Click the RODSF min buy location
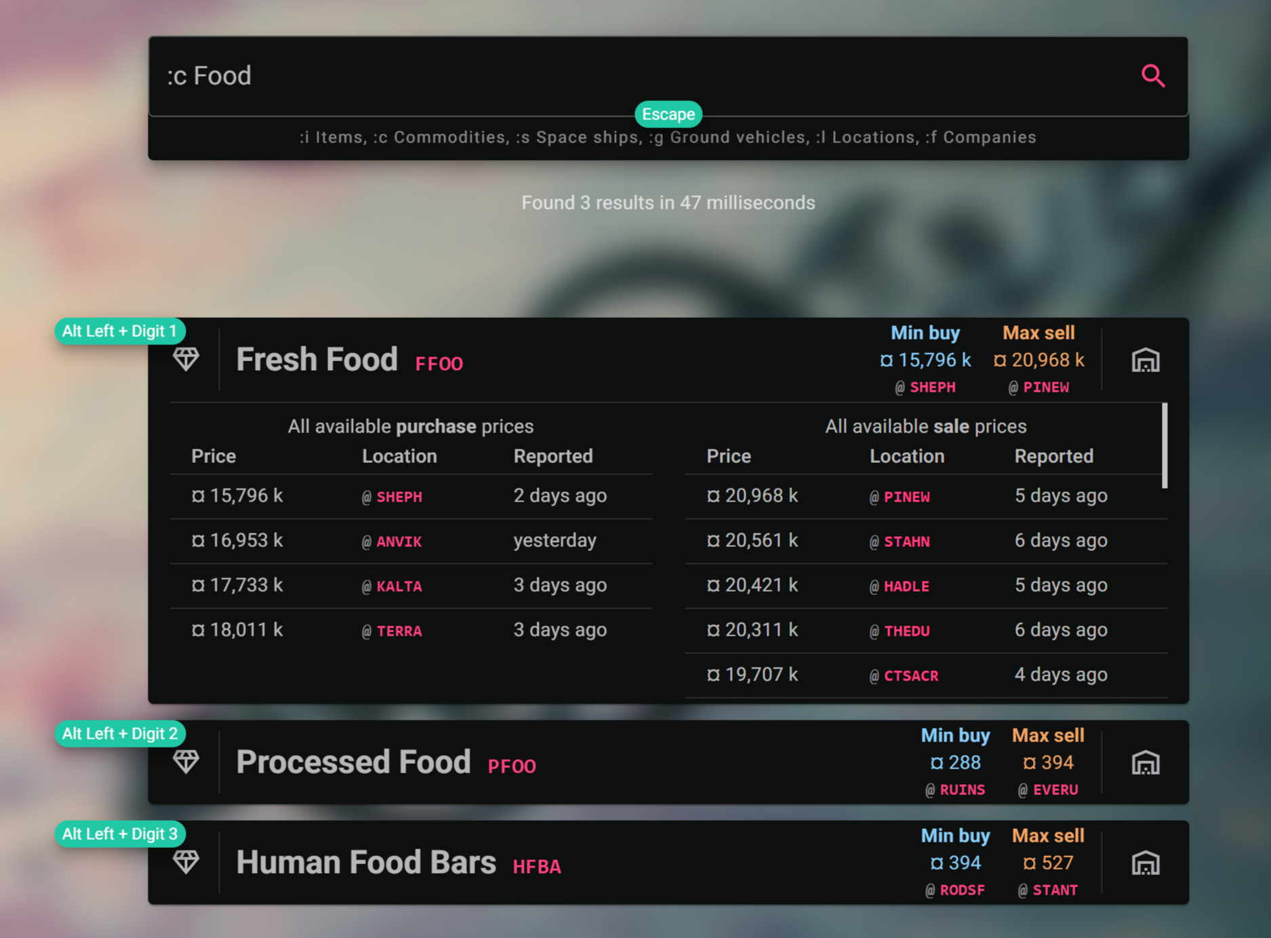Screen dimensions: 1271x938 (962, 890)
